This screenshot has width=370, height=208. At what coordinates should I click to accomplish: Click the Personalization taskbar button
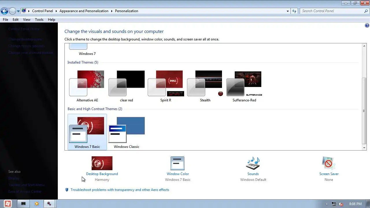click(x=49, y=204)
